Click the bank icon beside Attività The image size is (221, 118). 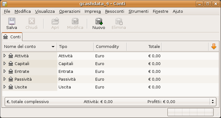(x=11, y=56)
